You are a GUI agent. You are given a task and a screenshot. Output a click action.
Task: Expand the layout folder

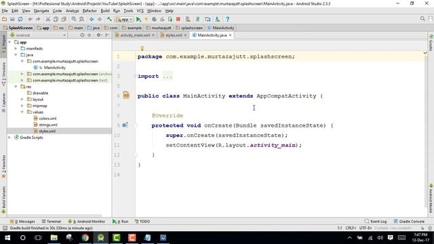[x=22, y=100]
